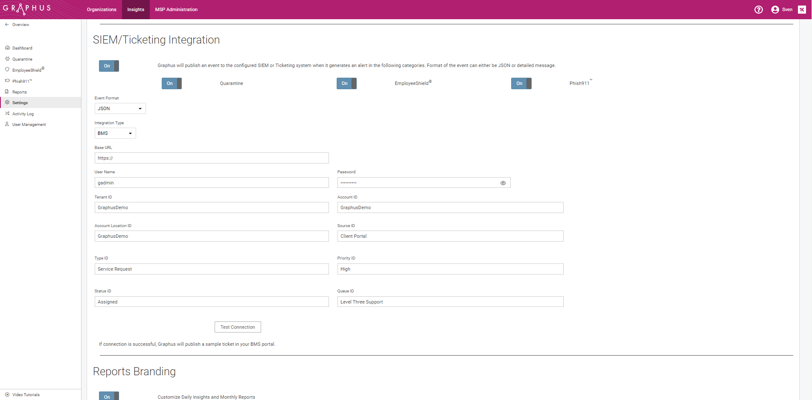Expand the Integration Type dropdown
812x400 pixels.
[115, 133]
